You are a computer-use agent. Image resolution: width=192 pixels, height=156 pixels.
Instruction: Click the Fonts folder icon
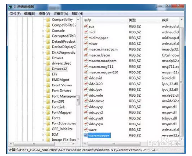pyautogui.click(x=48, y=118)
